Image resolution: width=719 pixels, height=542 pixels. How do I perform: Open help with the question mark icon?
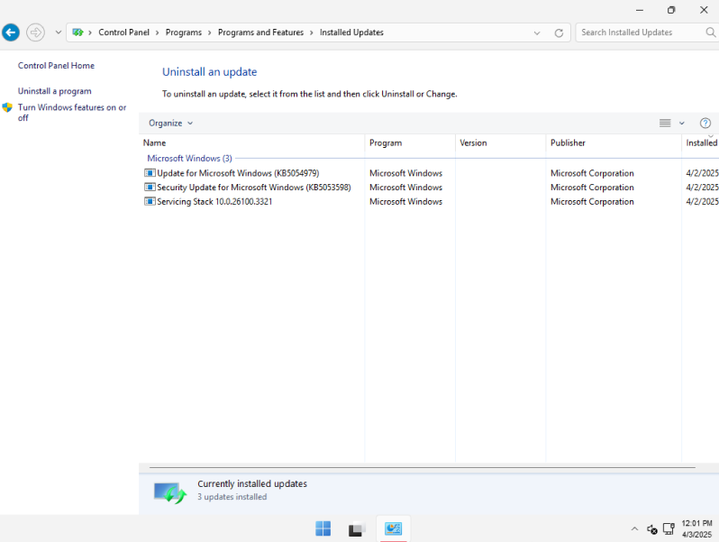(705, 123)
